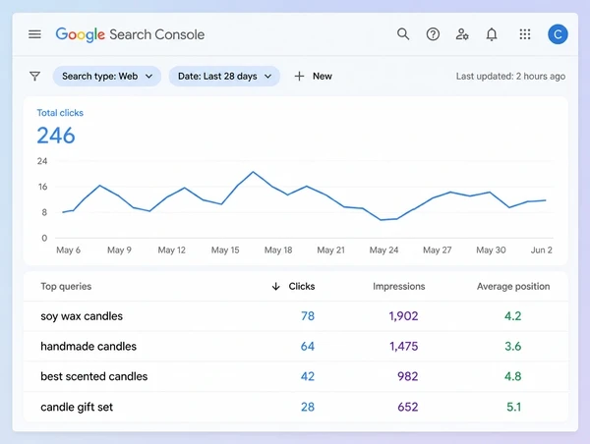Sort by Average position column header
The image size is (590, 444).
513,287
